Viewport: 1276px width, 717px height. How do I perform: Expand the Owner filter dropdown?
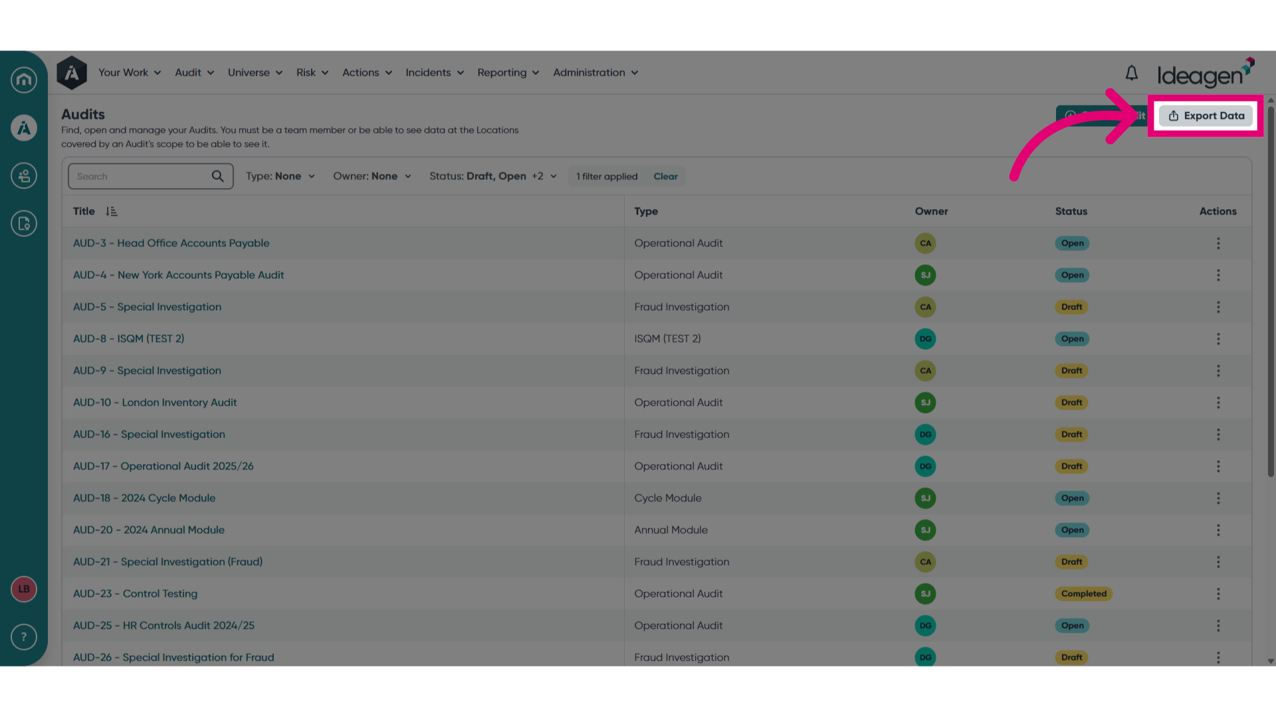(372, 176)
